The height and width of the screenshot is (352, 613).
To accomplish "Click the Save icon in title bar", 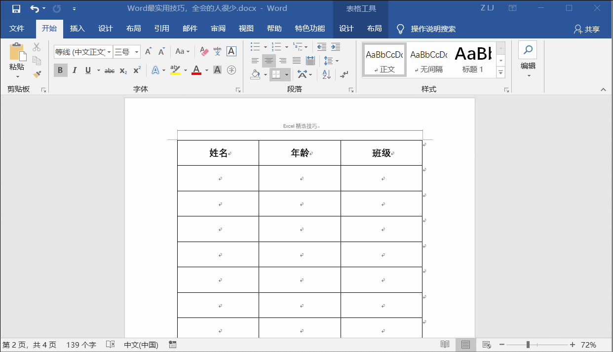I will tap(16, 8).
